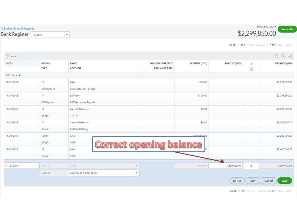The image size is (297, 222).
Task: Click top pagination Next link
Action: coord(281,45)
